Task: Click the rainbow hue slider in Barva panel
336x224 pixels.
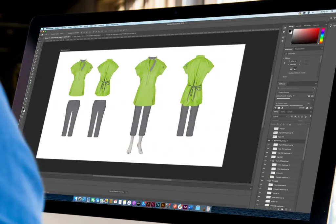Action: click(323, 35)
